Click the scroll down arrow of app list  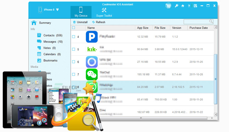216,115
